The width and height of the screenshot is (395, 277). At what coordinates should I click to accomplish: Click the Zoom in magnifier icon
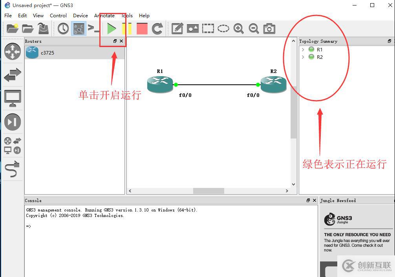[238, 29]
